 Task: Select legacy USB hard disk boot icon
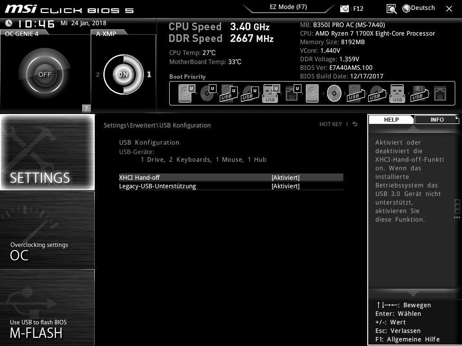[x=356, y=94]
